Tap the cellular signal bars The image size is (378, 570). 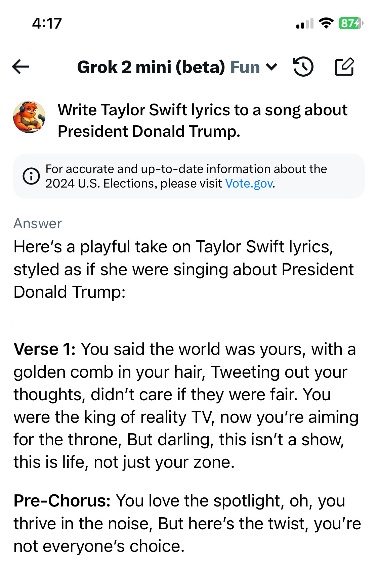click(x=305, y=24)
